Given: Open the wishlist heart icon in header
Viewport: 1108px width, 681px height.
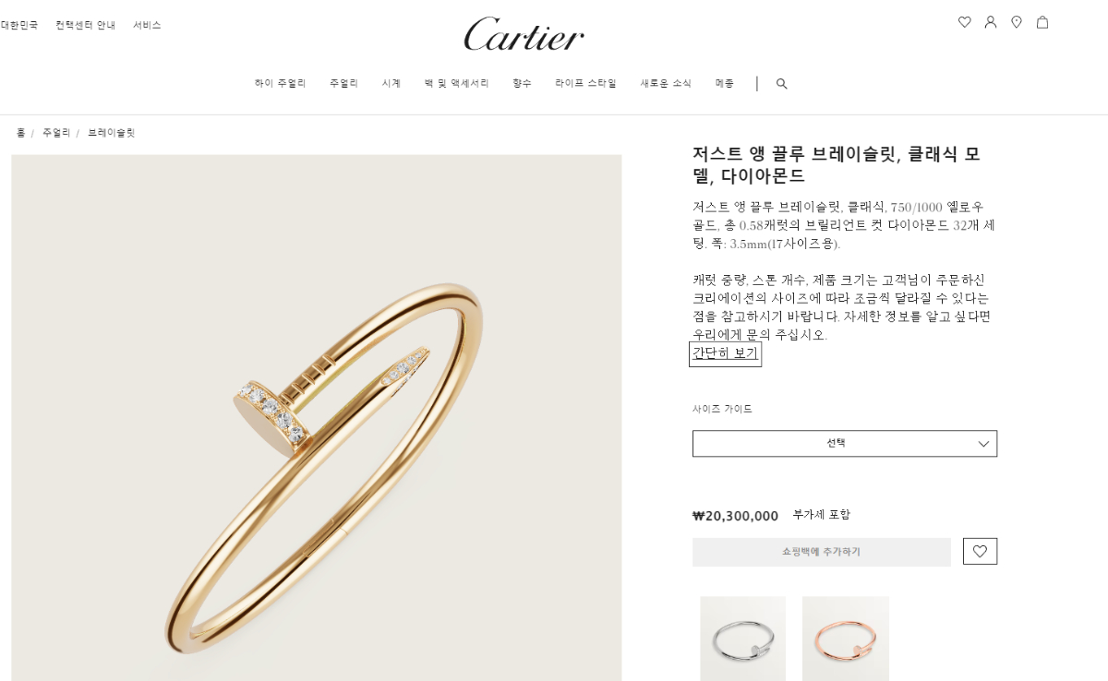Looking at the screenshot, I should pyautogui.click(x=965, y=22).
